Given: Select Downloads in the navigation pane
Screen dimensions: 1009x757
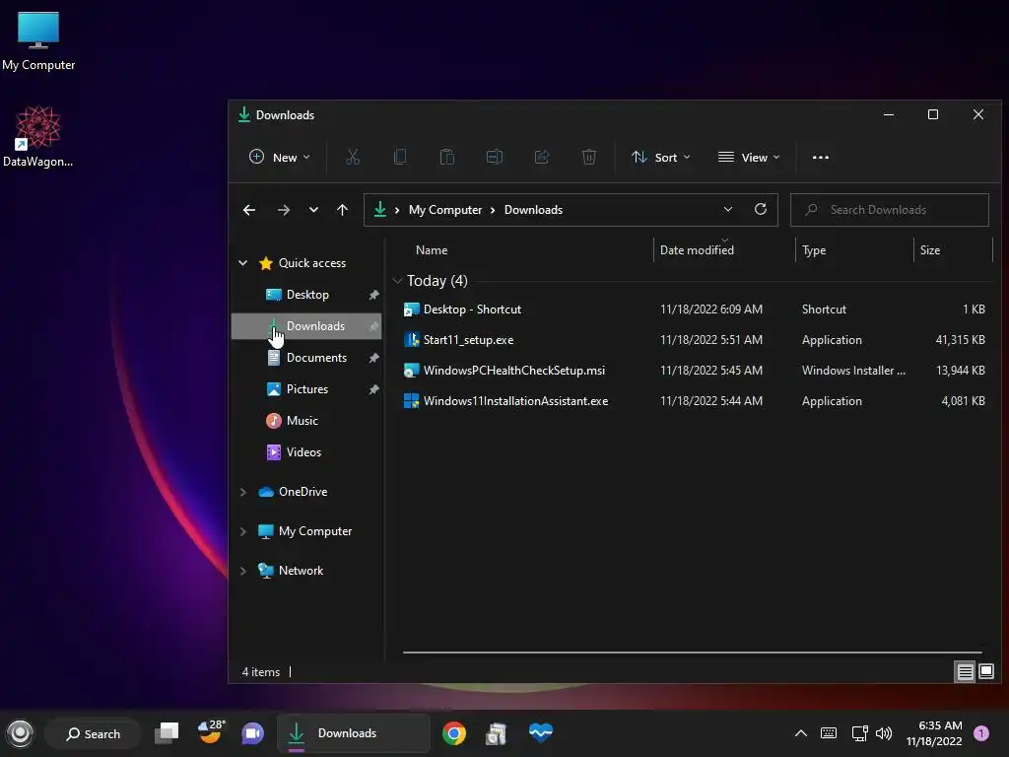Looking at the screenshot, I should pos(307,326).
